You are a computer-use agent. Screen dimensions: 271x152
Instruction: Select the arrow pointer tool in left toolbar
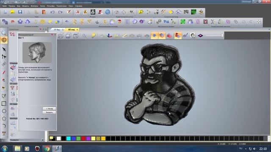tap(4, 49)
